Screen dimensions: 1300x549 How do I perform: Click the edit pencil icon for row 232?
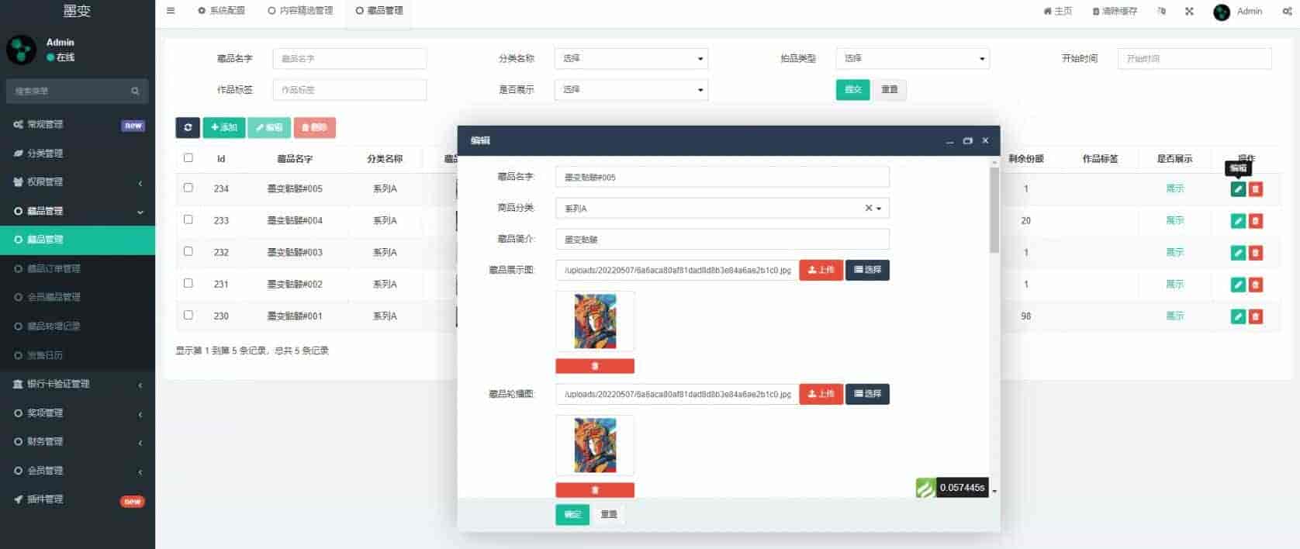pyautogui.click(x=1238, y=253)
